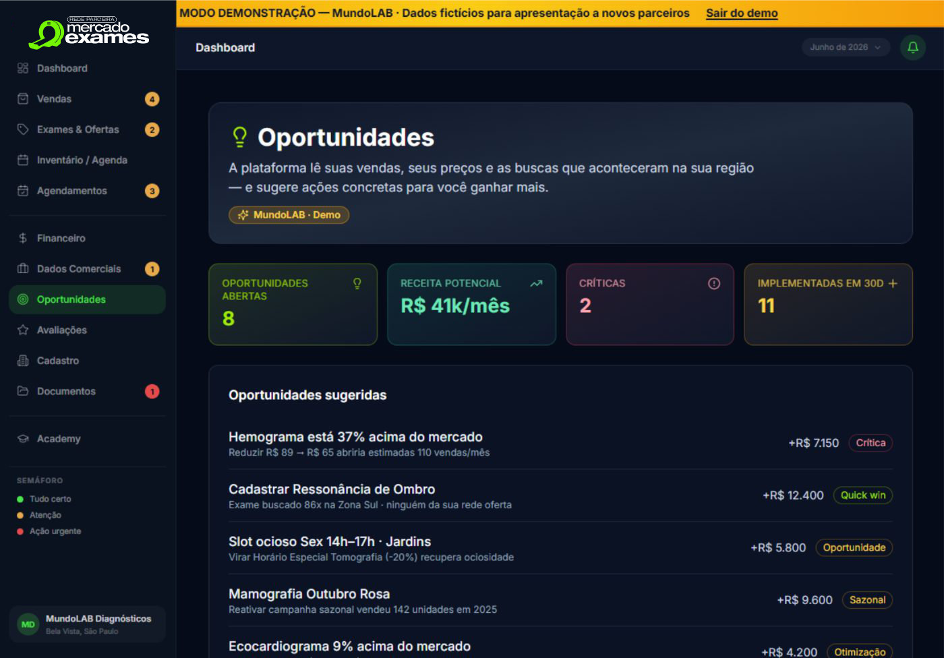
Task: Open Cadastro in the sidebar
Action: (x=87, y=361)
